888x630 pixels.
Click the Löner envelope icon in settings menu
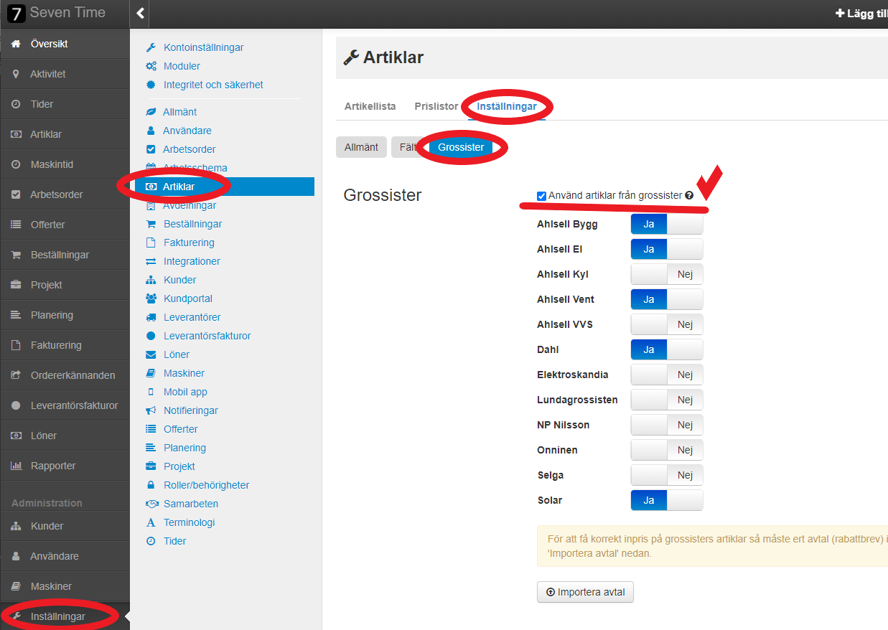click(x=151, y=354)
